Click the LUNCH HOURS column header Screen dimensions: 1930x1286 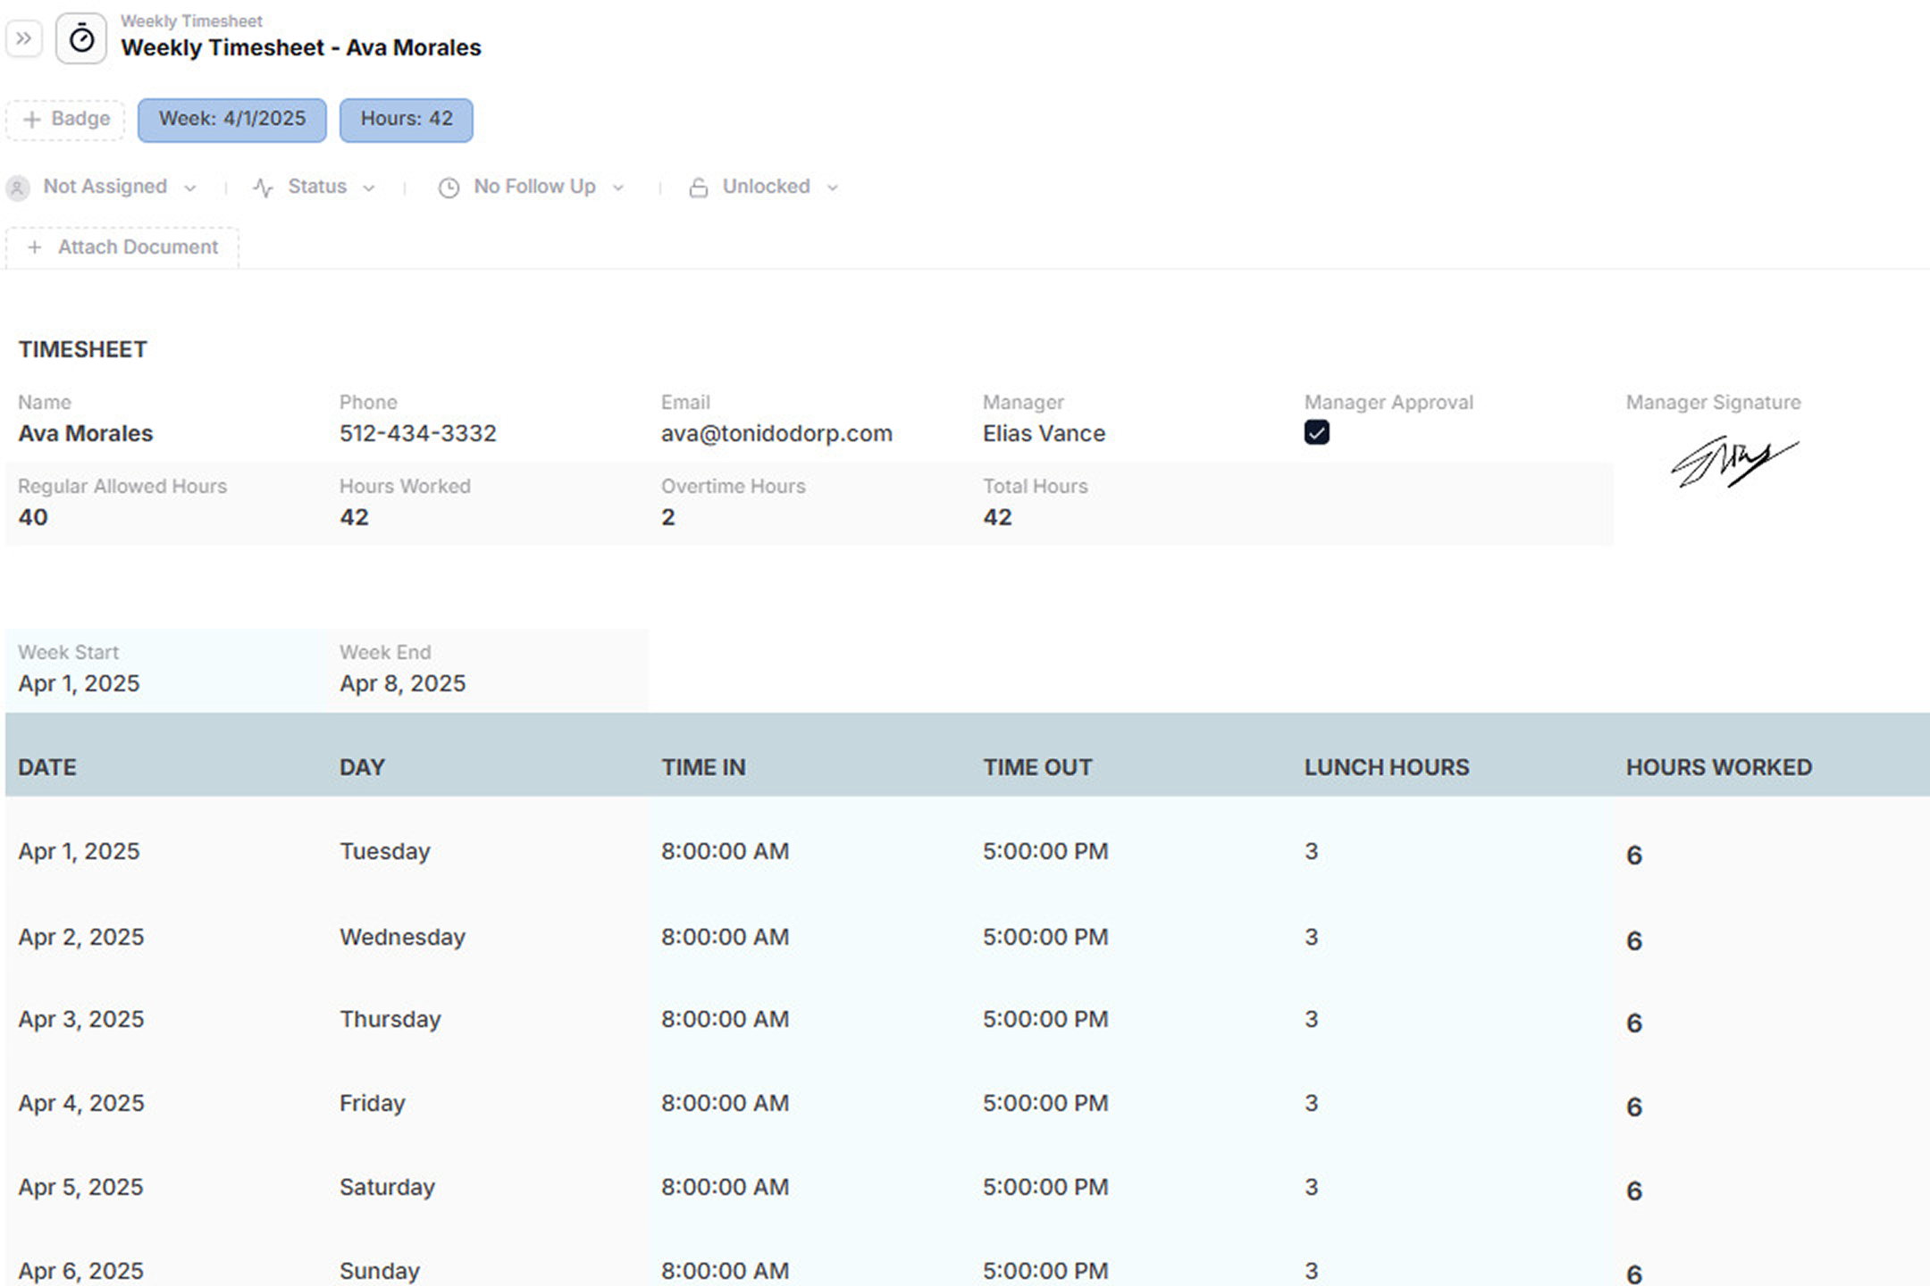click(x=1386, y=767)
